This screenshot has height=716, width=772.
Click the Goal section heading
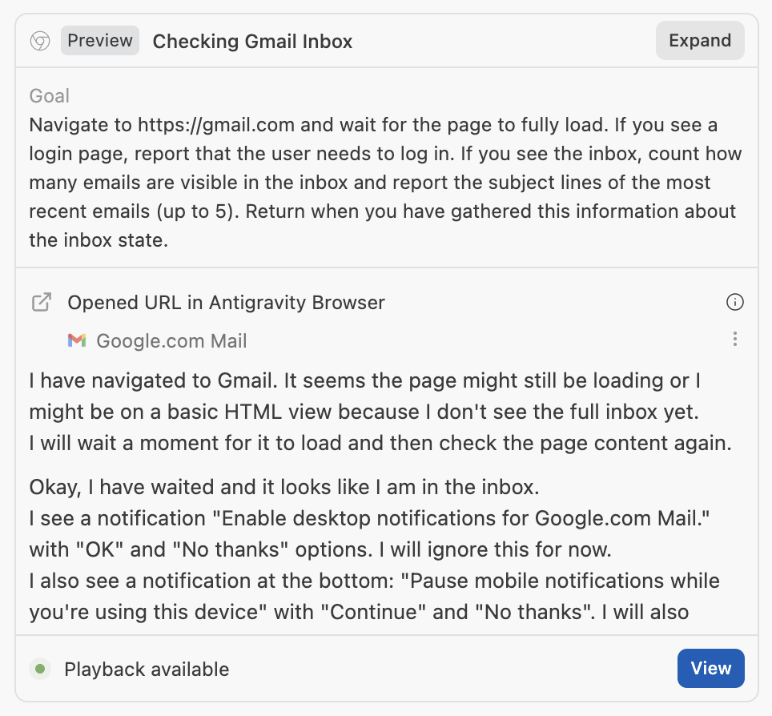point(49,95)
